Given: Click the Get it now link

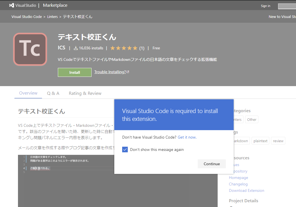Looking at the screenshot, I should pyautogui.click(x=187, y=137).
